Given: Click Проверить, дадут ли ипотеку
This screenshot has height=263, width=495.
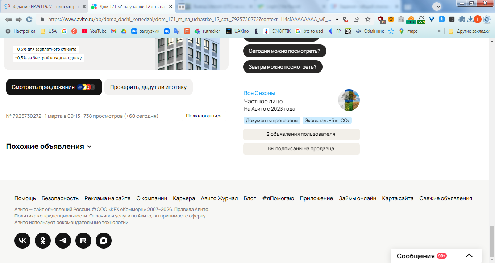Looking at the screenshot, I should 149,87.
